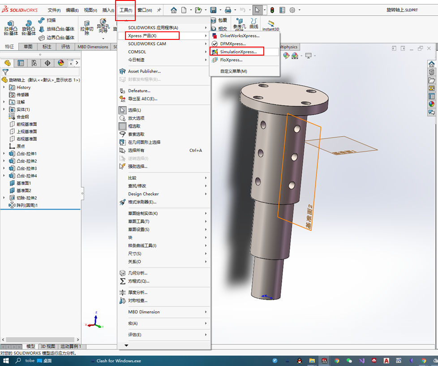The image size is (438, 366).
Task: Toggle the Instant3D tool
Action: [271, 26]
